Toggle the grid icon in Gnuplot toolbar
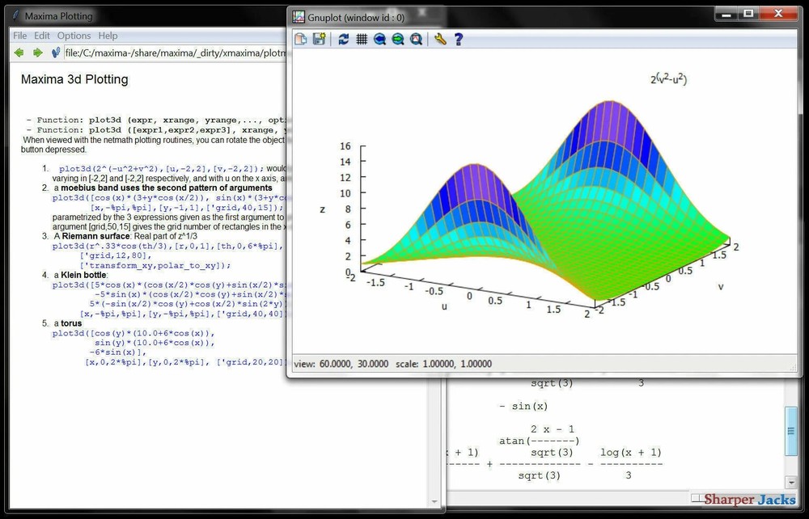The width and height of the screenshot is (809, 519). (361, 39)
